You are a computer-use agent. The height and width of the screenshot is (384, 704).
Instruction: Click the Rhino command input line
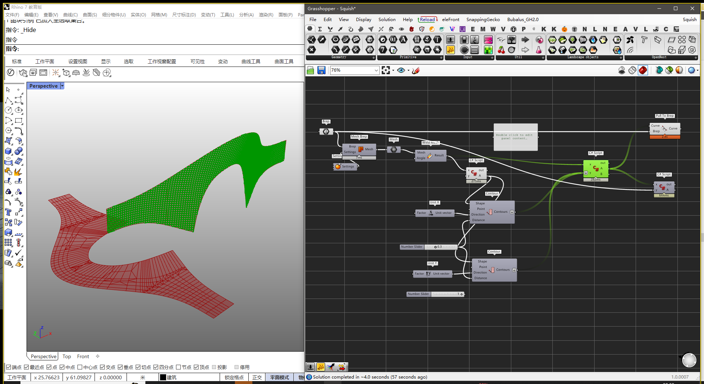pyautogui.click(x=155, y=49)
